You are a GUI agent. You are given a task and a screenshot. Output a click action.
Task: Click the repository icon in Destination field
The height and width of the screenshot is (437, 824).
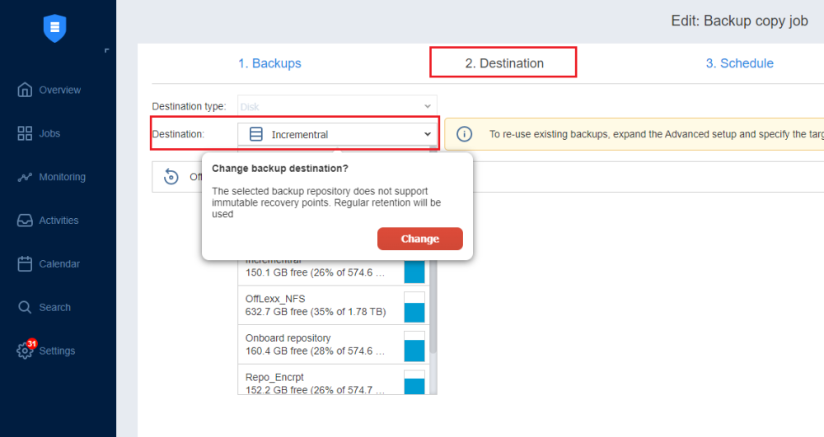(256, 134)
